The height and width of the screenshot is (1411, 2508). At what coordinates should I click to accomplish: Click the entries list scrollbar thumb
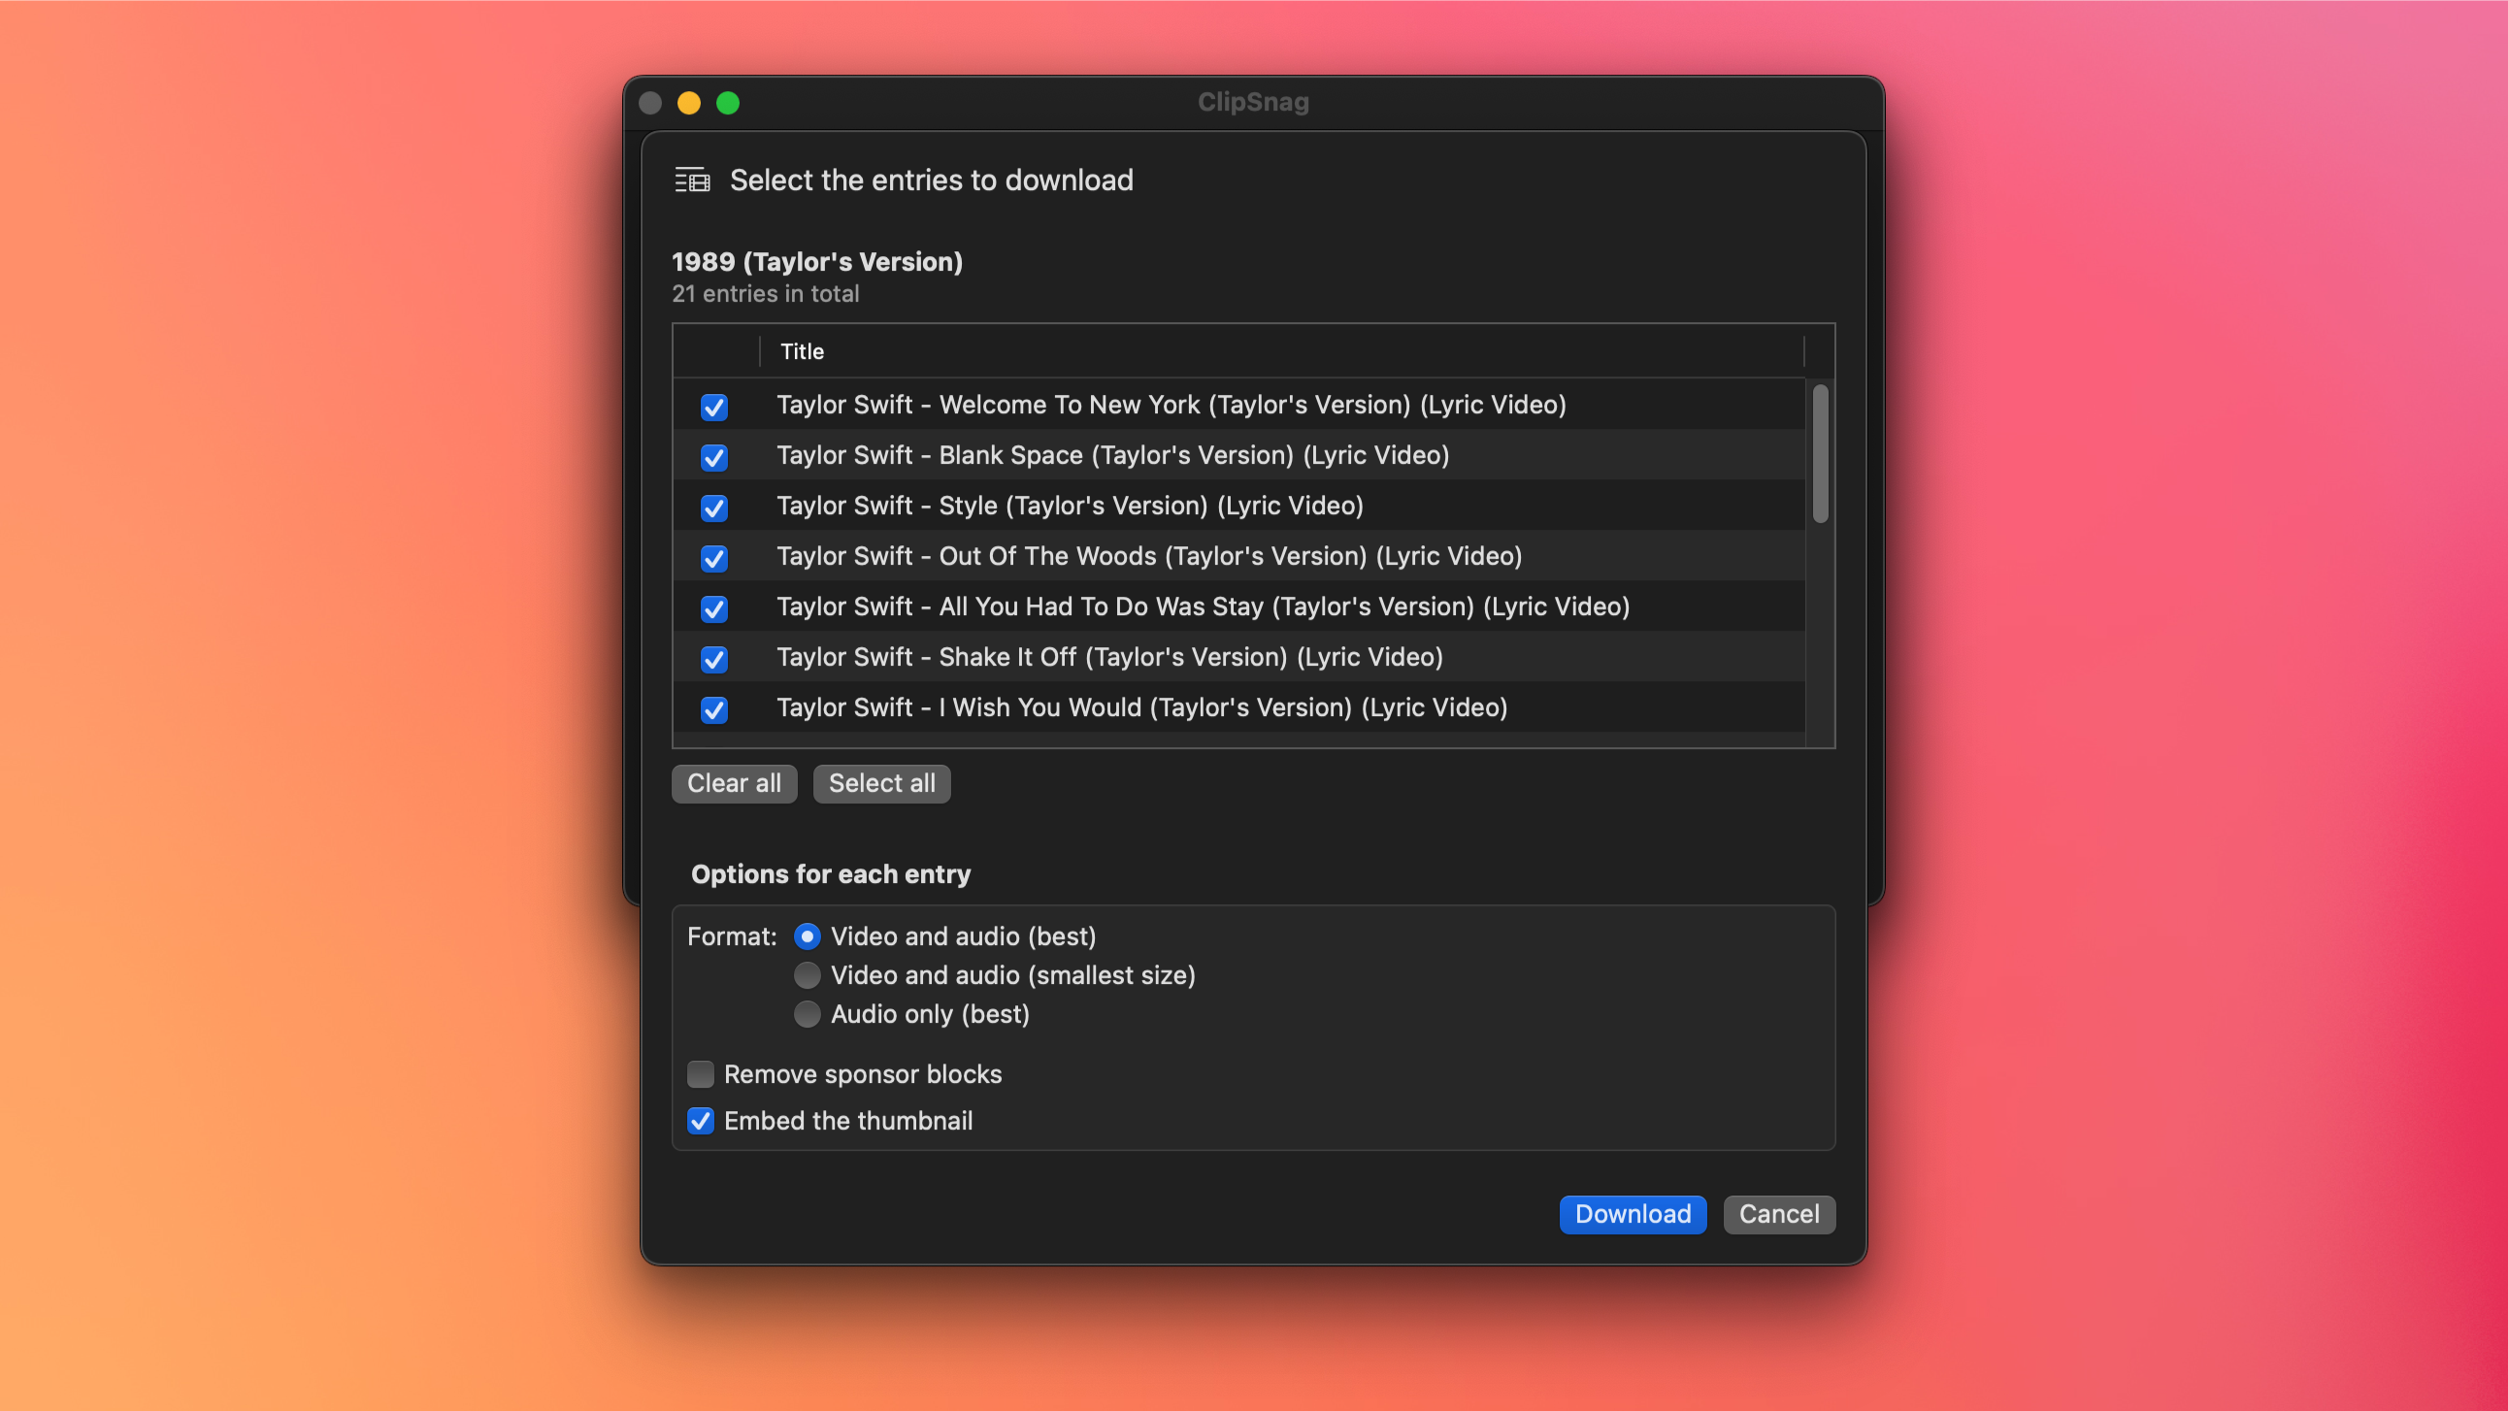pyautogui.click(x=1820, y=453)
